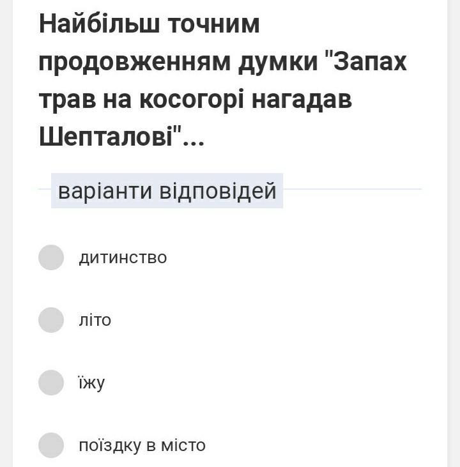Click the word продовженням in the heading
This screenshot has width=460, height=467.
coord(135,63)
